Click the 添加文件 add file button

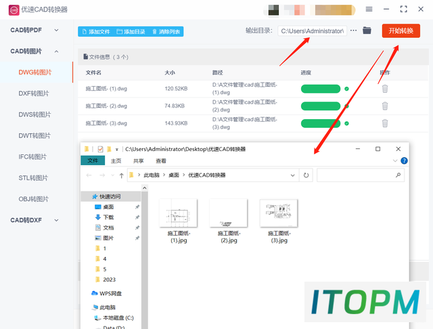(x=96, y=32)
